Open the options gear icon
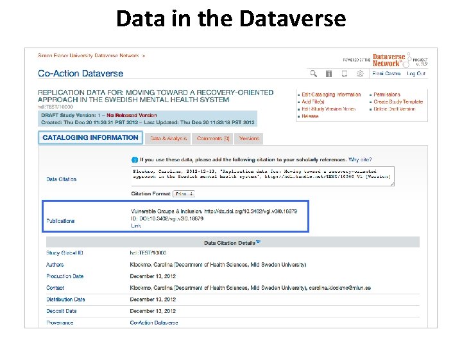 click(360, 73)
